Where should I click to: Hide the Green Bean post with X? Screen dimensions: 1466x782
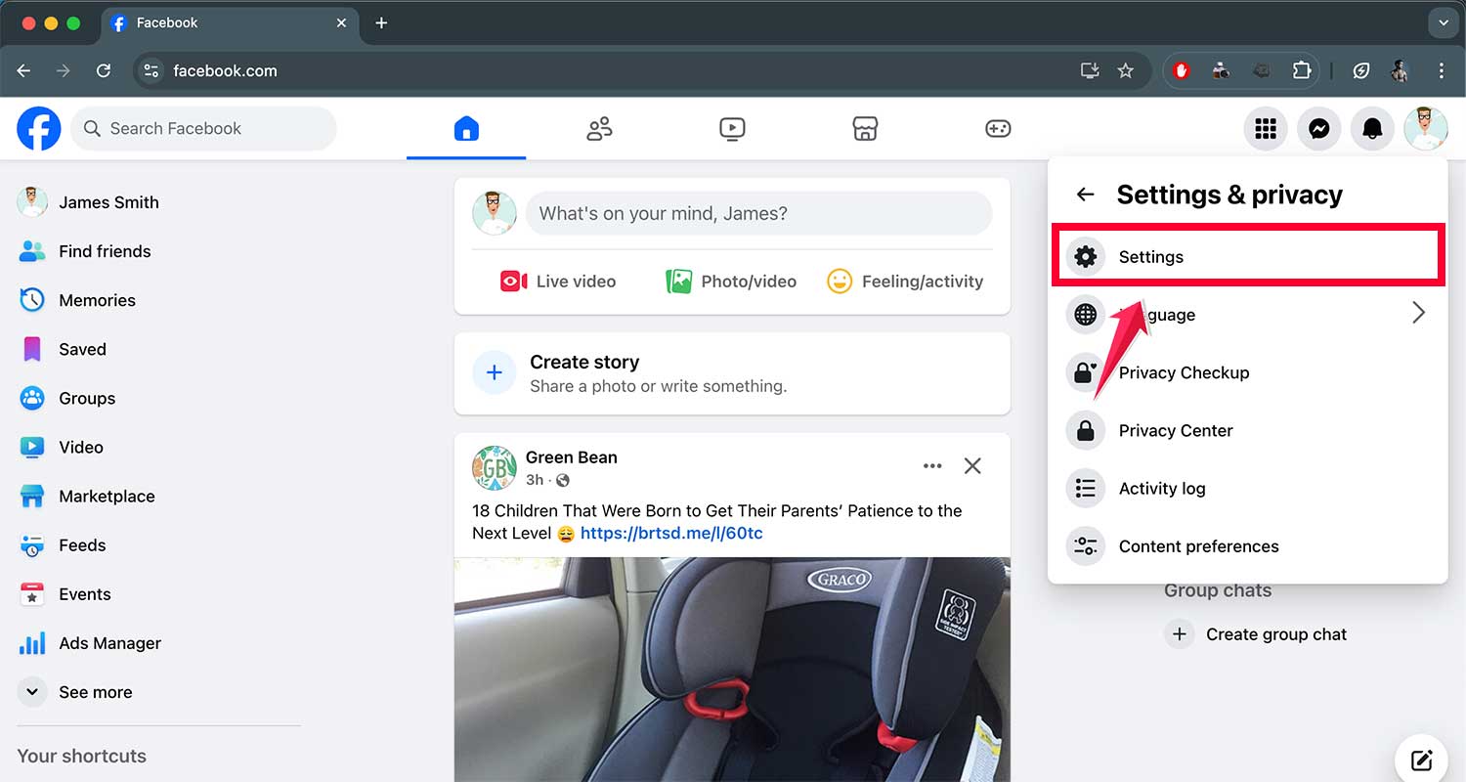972,466
